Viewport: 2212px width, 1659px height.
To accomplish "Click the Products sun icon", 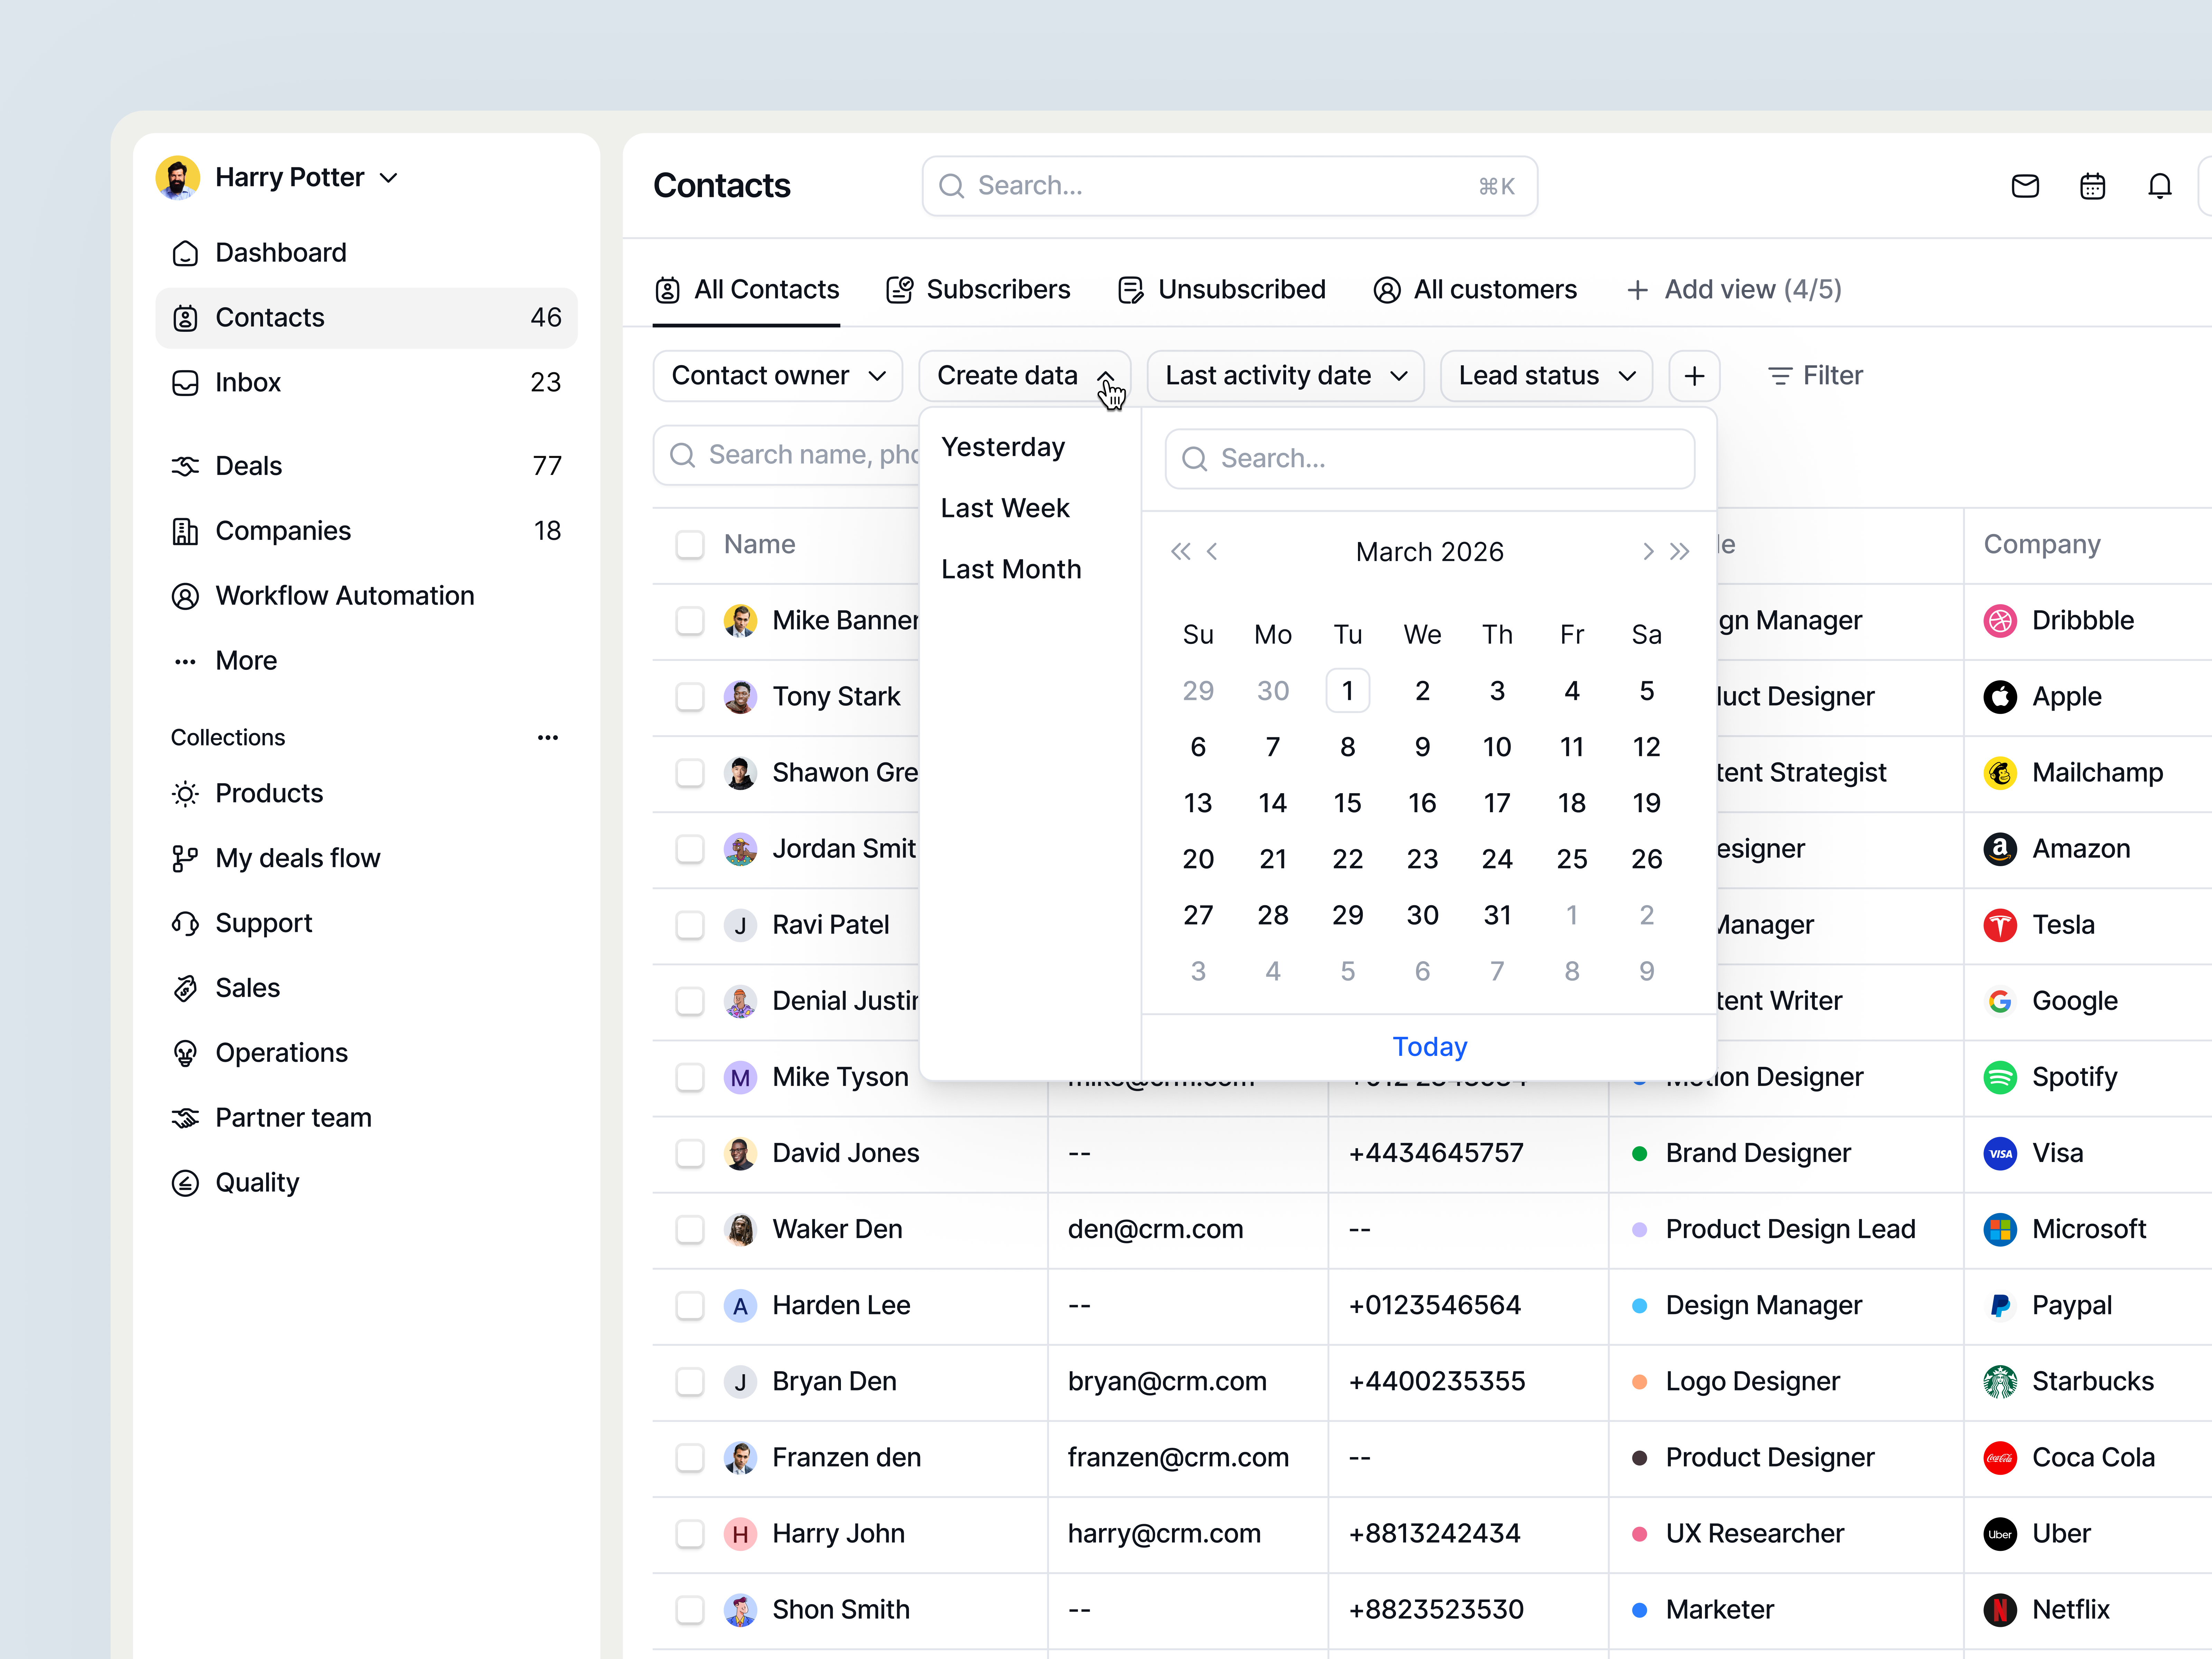I will click(x=185, y=794).
